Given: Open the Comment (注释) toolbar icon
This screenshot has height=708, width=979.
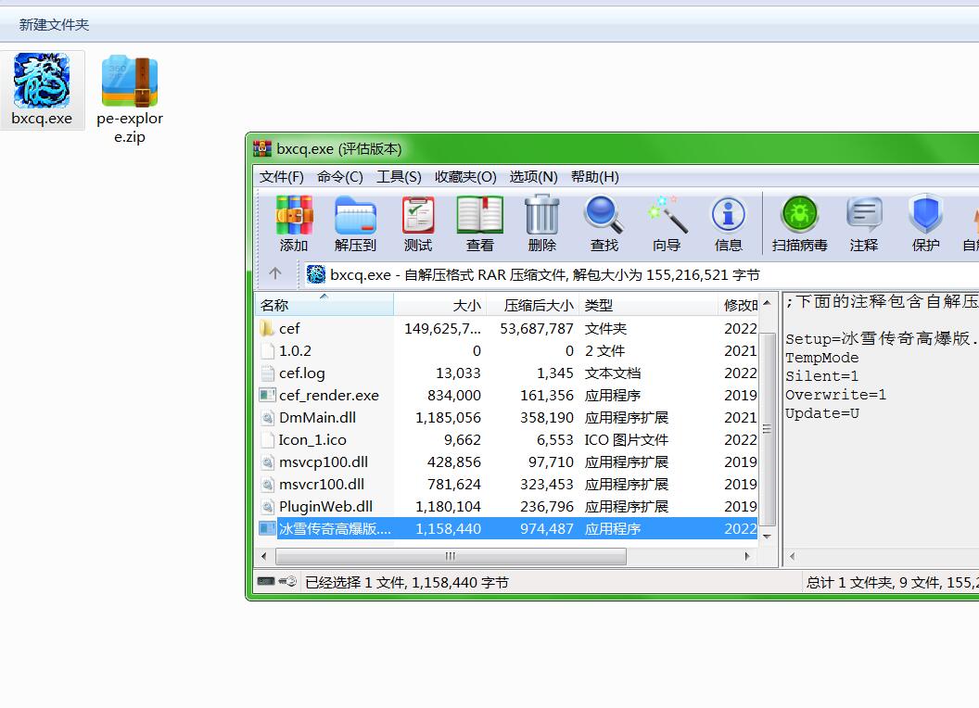Looking at the screenshot, I should point(864,223).
